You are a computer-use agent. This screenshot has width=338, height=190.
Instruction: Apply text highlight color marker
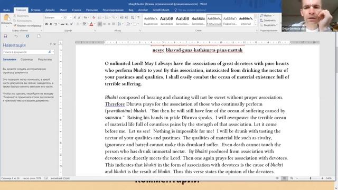pyautogui.click(x=84, y=24)
